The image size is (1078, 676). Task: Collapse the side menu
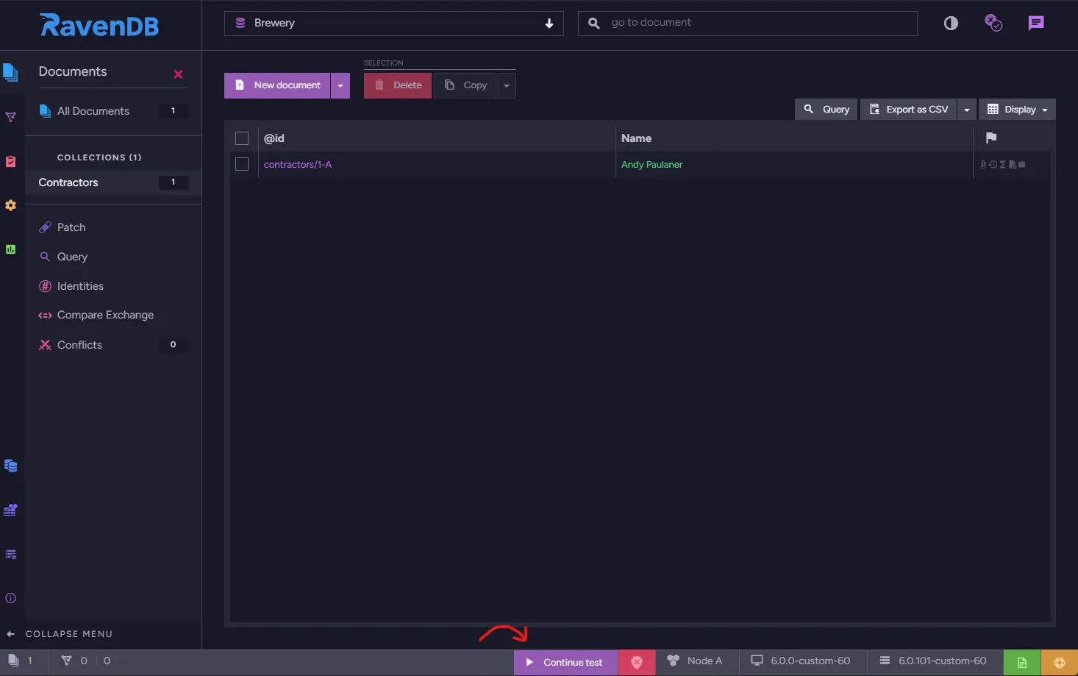pos(60,634)
